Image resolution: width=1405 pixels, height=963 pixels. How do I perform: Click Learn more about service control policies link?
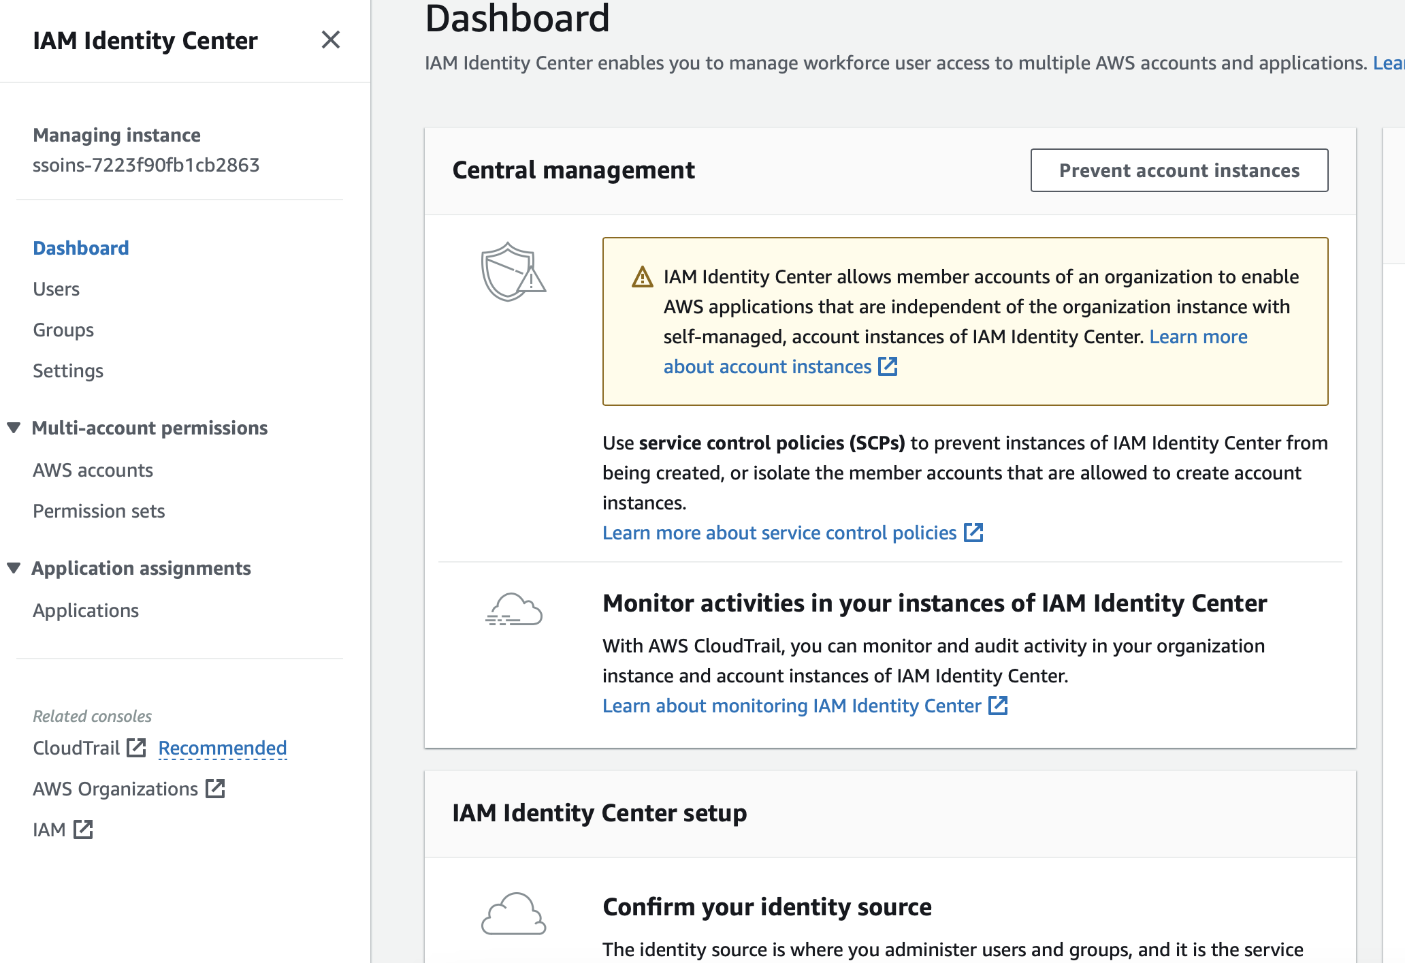(779, 533)
